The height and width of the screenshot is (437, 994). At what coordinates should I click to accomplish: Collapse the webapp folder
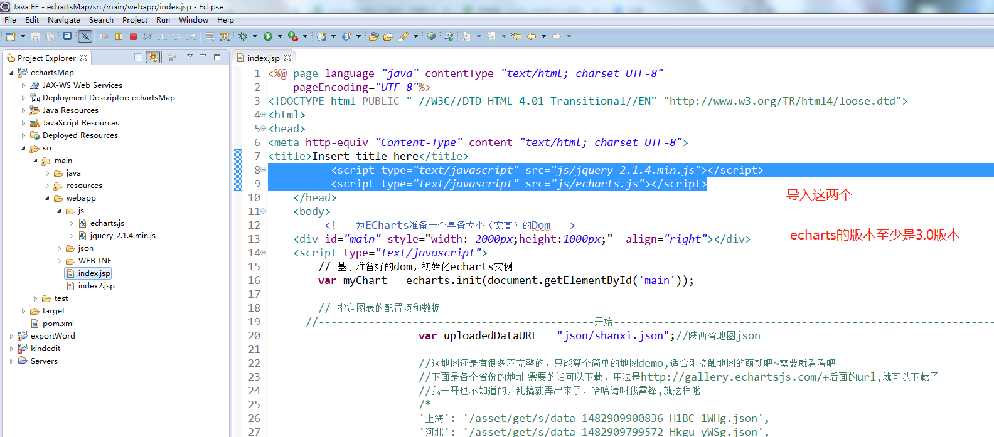[47, 198]
